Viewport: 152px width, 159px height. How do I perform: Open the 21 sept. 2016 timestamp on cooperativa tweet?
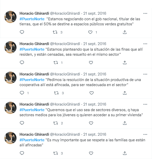[x=95, y=74]
